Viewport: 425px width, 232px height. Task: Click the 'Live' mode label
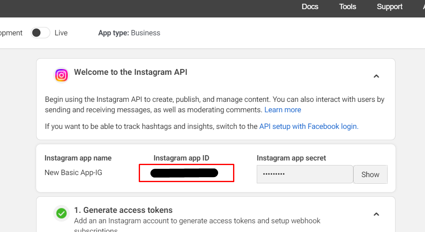click(61, 33)
